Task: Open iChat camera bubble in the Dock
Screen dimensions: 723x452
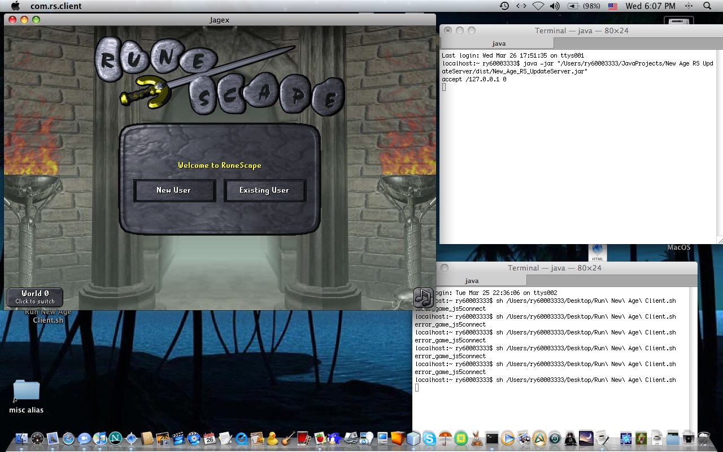Action: [x=84, y=438]
